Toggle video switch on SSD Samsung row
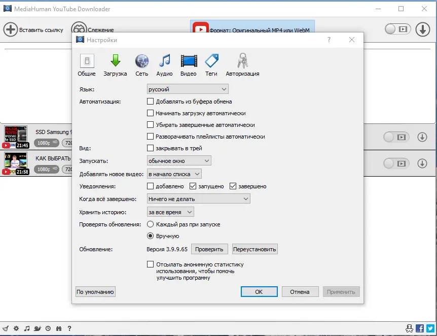Image resolution: width=437 pixels, height=336 pixels. coord(396,137)
